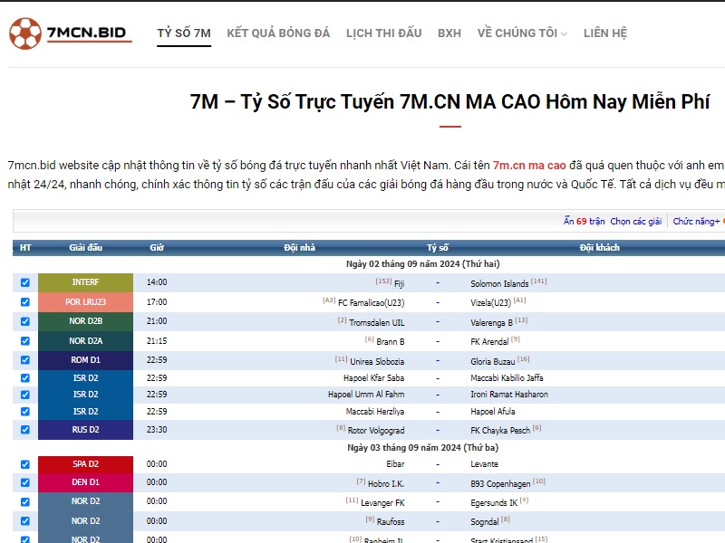Uncheck the Maccabi Herzliya match
The height and width of the screenshot is (543, 725).
25,412
